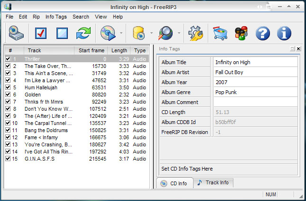306x201 pixels.
Task: Click the shopping cart icon
Action: click(220, 33)
